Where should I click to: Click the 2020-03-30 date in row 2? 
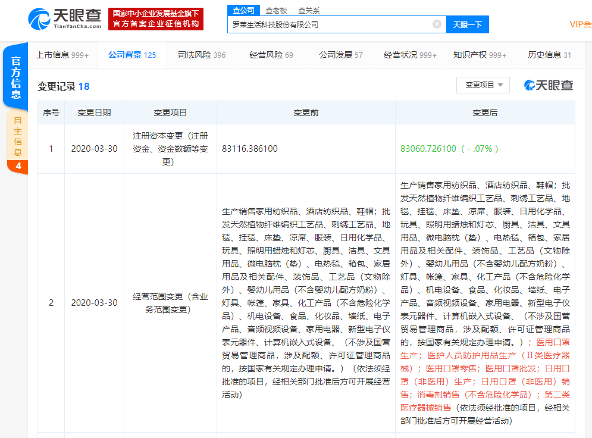pos(95,303)
